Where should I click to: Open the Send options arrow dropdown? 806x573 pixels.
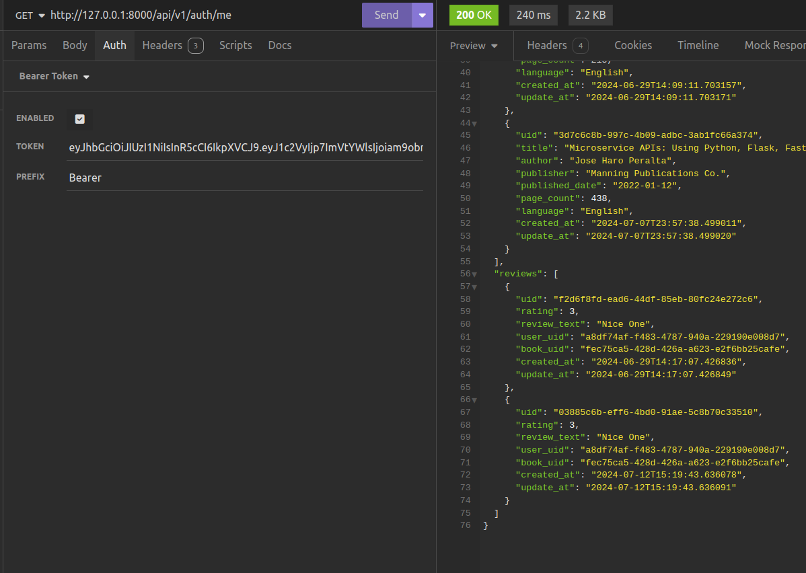[x=423, y=15]
